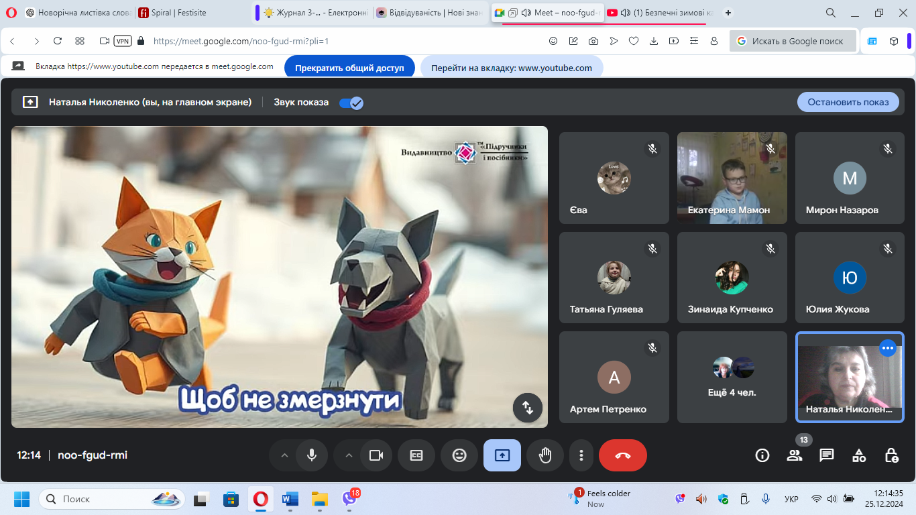Expand microphone audio settings arrow
Image resolution: width=916 pixels, height=515 pixels.
284,455
